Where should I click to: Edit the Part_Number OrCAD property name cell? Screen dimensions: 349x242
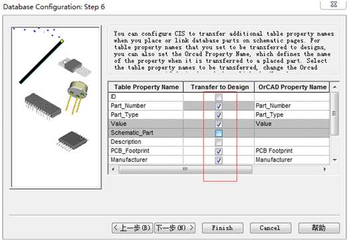292,106
